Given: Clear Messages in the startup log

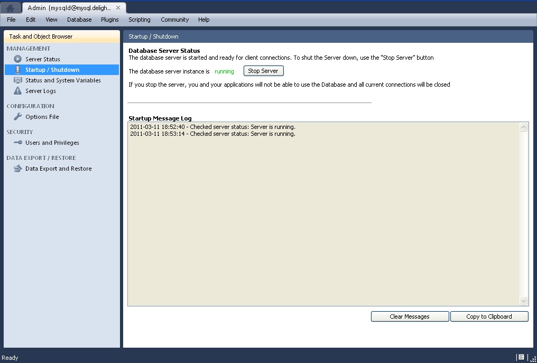Looking at the screenshot, I should (410, 316).
